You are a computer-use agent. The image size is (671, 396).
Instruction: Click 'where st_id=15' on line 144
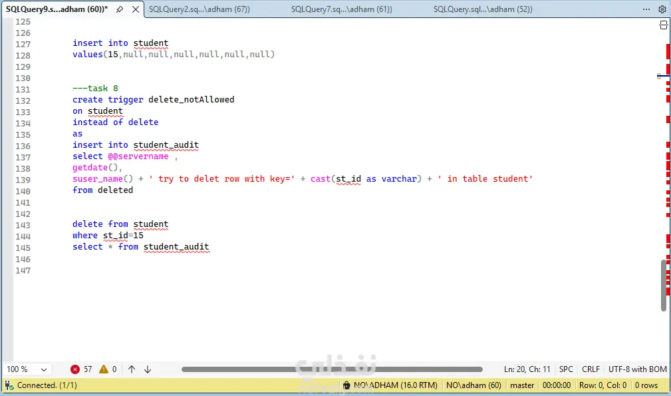coord(108,236)
